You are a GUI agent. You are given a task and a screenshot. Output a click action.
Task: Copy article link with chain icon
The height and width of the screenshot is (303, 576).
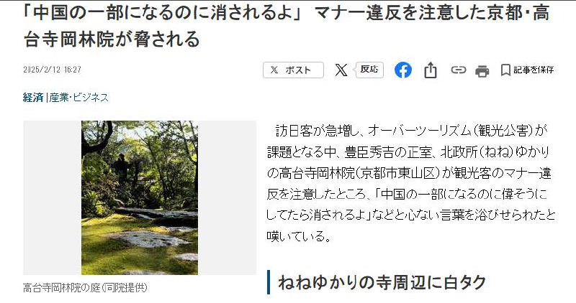click(x=458, y=70)
